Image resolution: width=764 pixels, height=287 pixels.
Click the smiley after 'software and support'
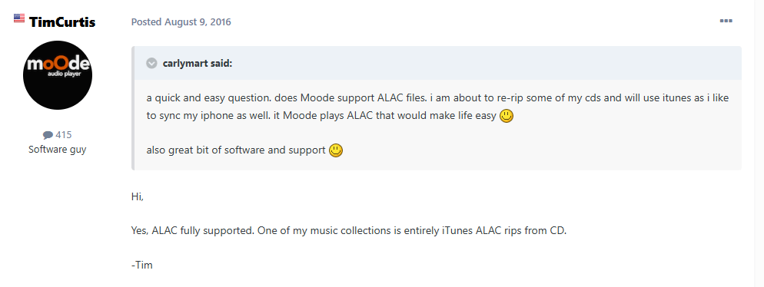[x=336, y=150]
